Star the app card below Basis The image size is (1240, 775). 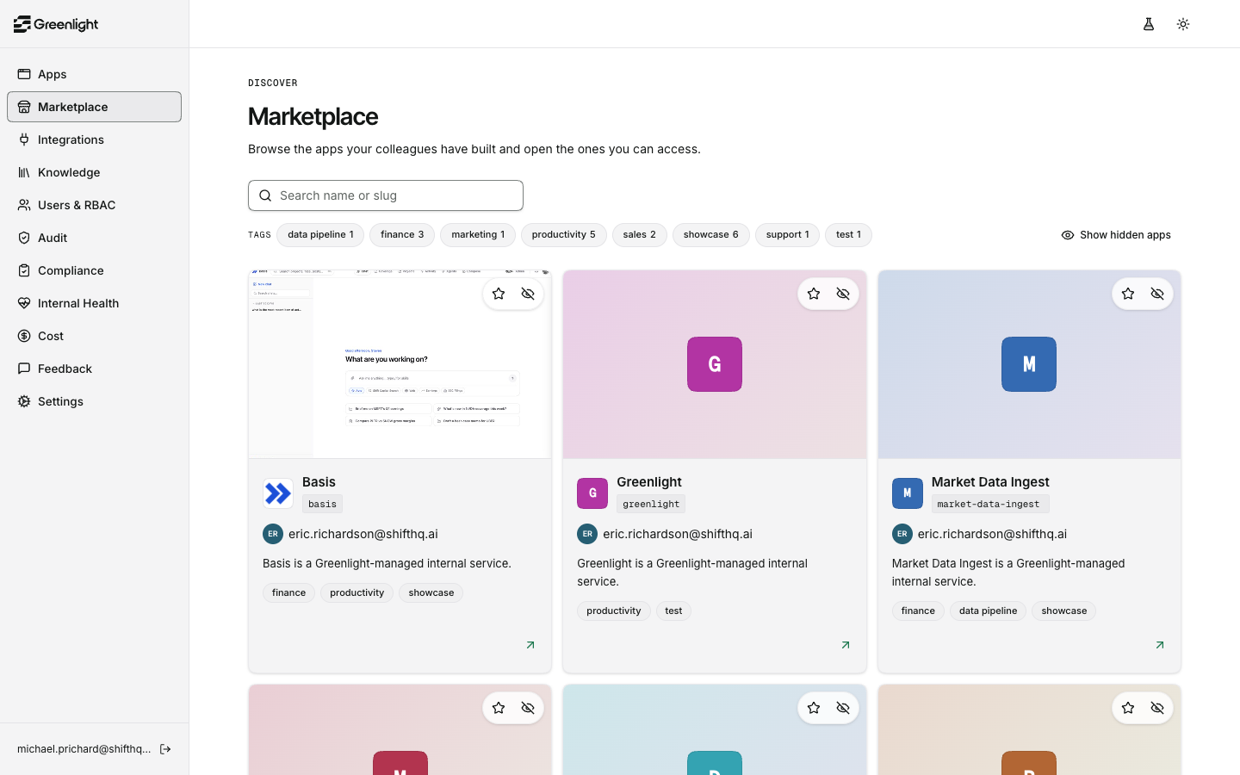coord(499,708)
